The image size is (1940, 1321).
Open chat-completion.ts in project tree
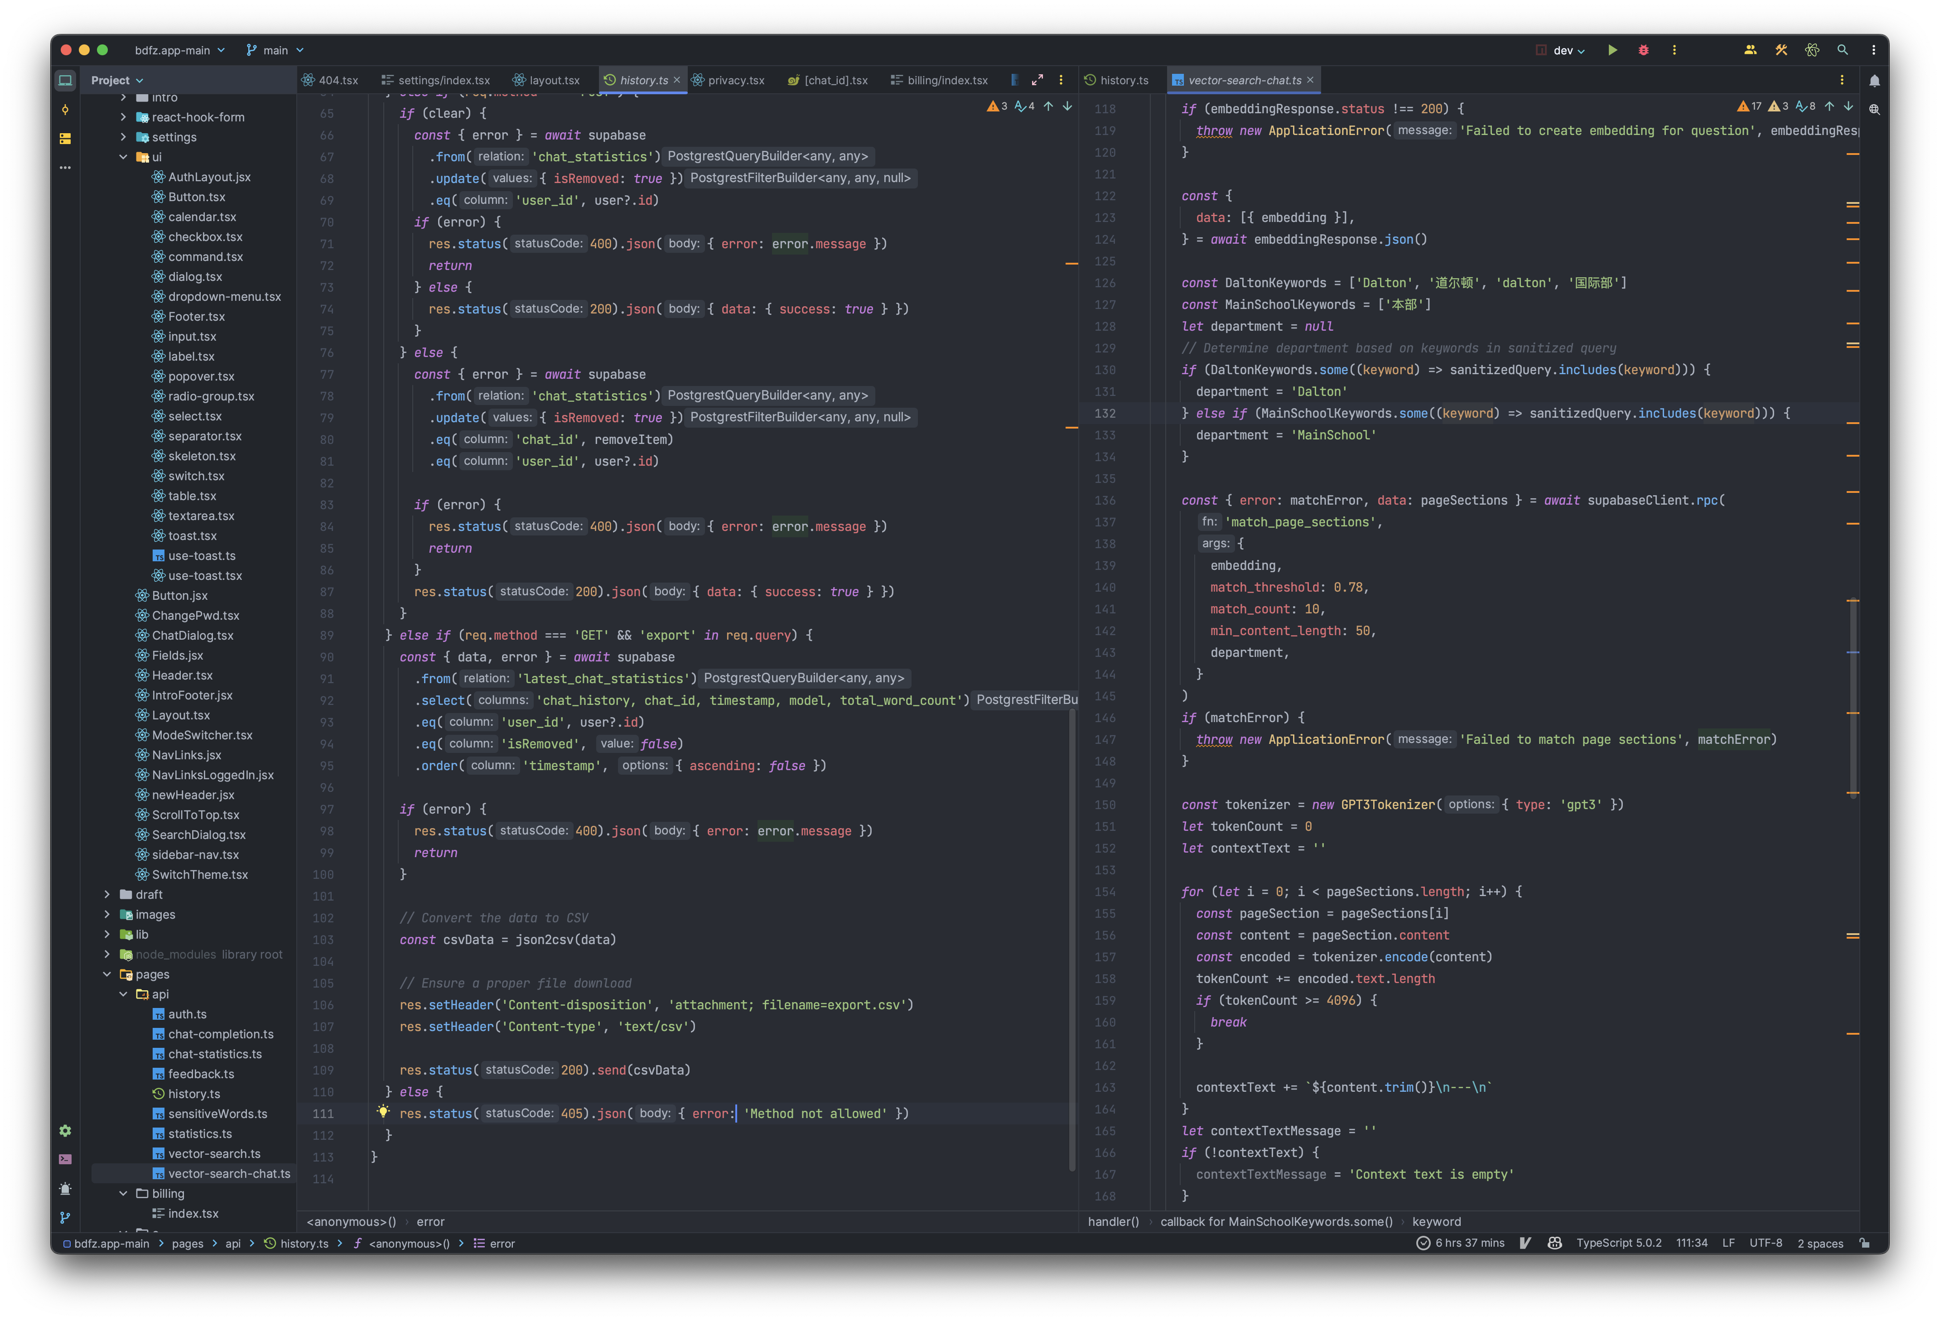(x=220, y=1034)
